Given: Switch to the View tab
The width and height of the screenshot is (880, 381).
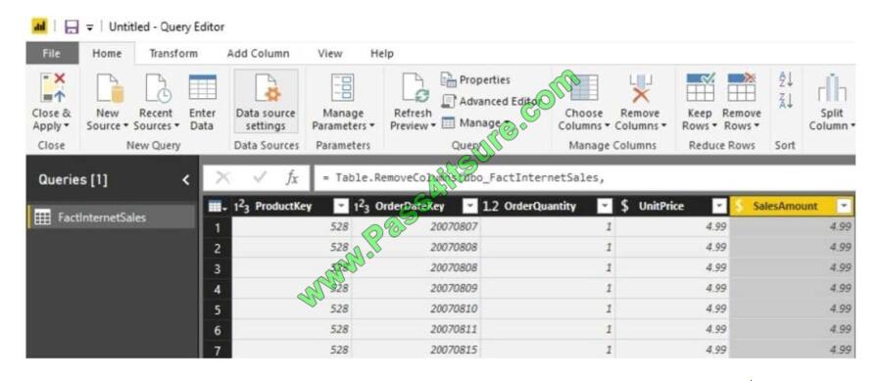Looking at the screenshot, I should (x=330, y=53).
